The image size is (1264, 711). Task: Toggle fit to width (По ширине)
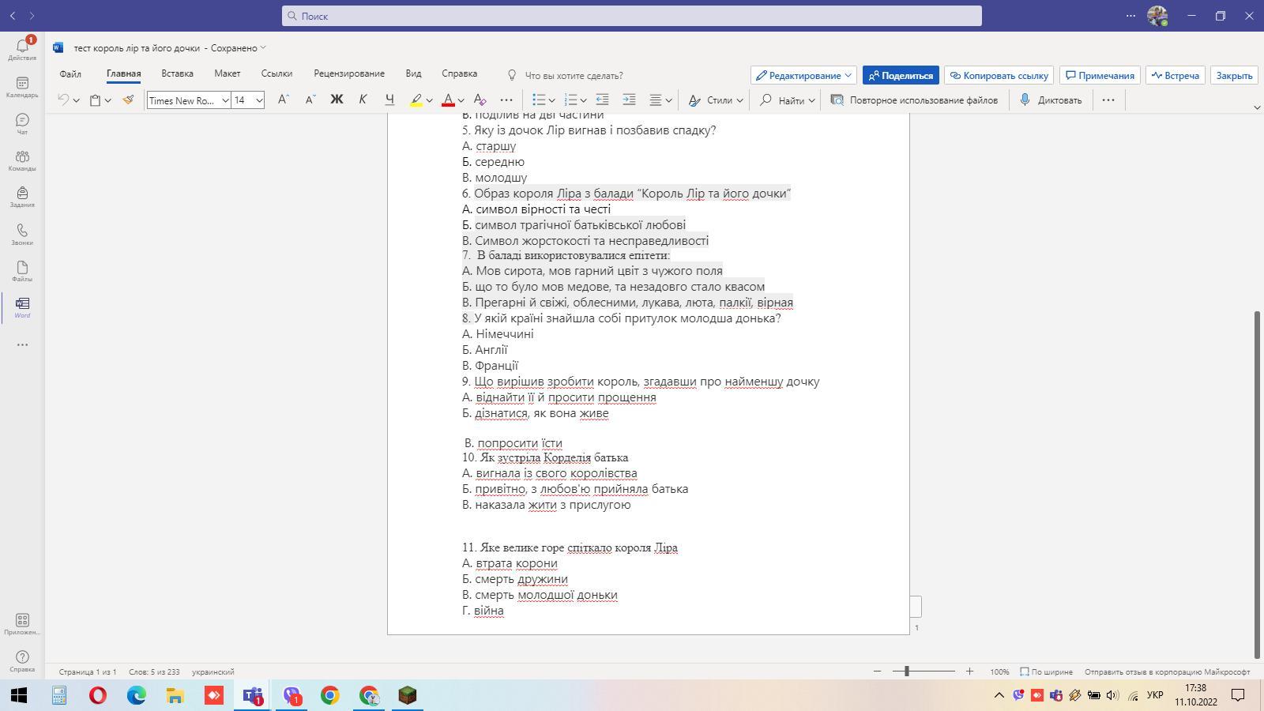[x=1046, y=671]
